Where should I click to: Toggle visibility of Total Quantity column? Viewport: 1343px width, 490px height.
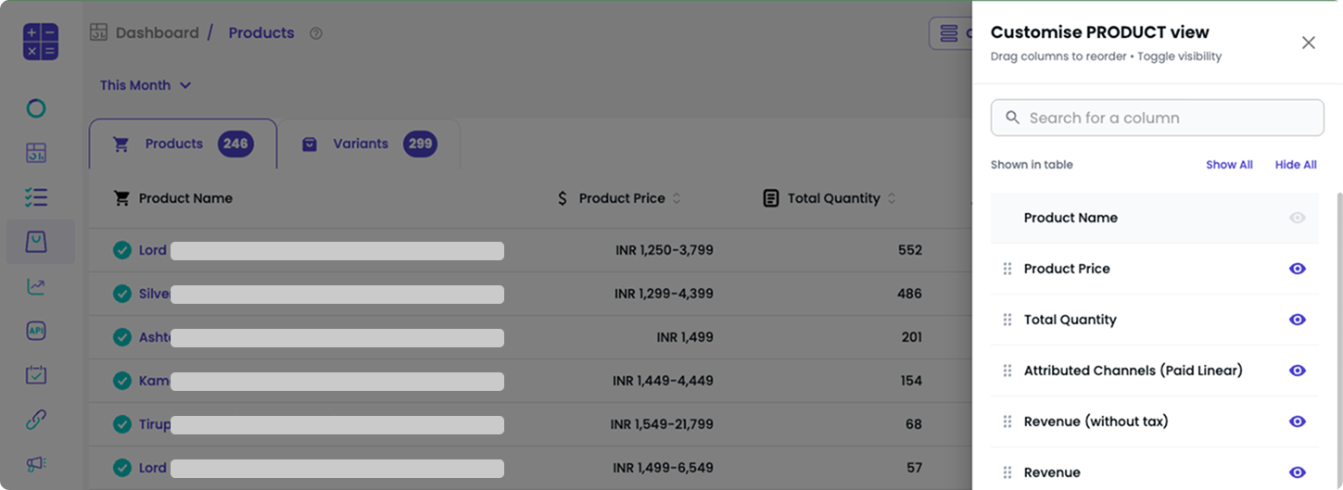pos(1297,320)
